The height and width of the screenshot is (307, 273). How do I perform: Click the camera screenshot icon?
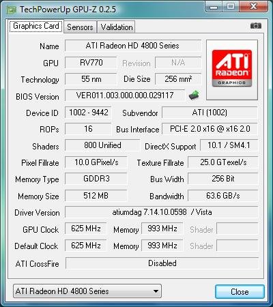256,26
